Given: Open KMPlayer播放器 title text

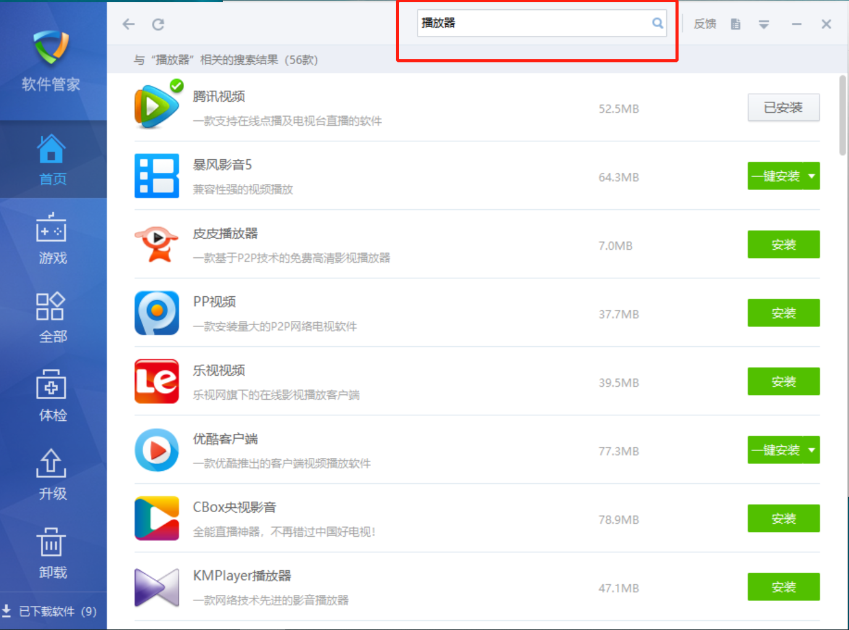Looking at the screenshot, I should click(x=242, y=576).
